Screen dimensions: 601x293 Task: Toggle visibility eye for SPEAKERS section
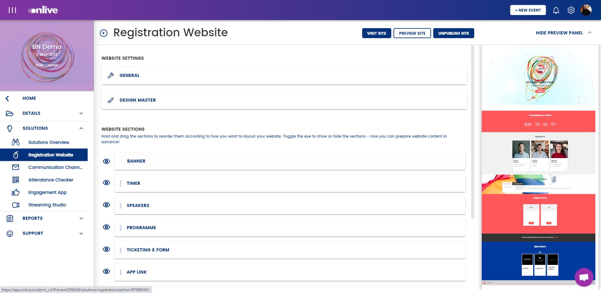pos(106,205)
